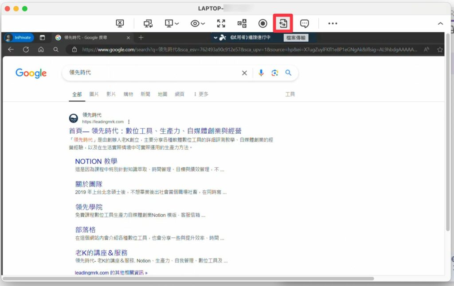This screenshot has height=286, width=454.
Task: Start voice search with the microphone icon
Action: pos(261,73)
